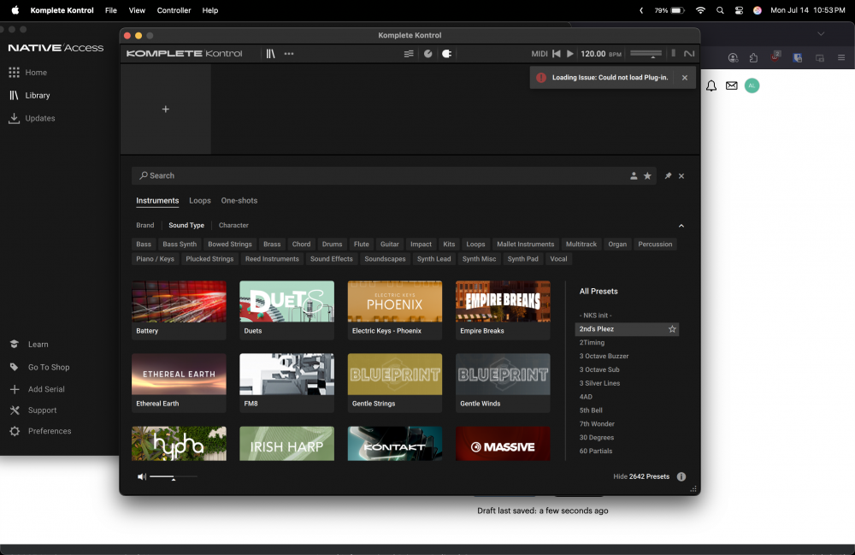Select the Duets instrument thumbnail
The image size is (855, 555).
pos(286,310)
